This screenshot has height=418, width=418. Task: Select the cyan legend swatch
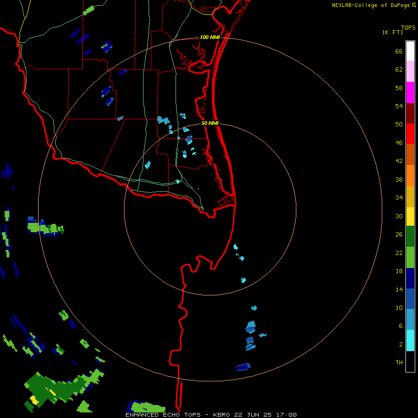pos(410,340)
